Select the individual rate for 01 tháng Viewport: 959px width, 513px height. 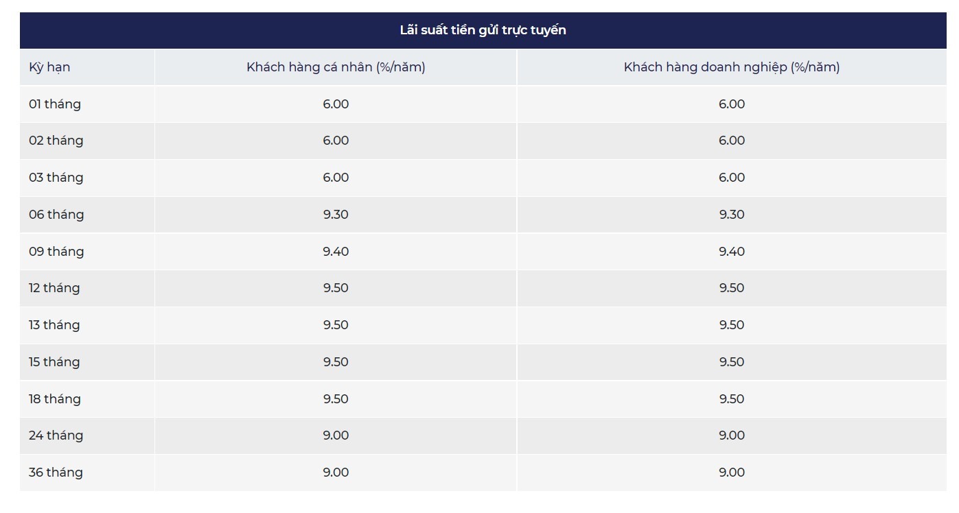pos(336,104)
